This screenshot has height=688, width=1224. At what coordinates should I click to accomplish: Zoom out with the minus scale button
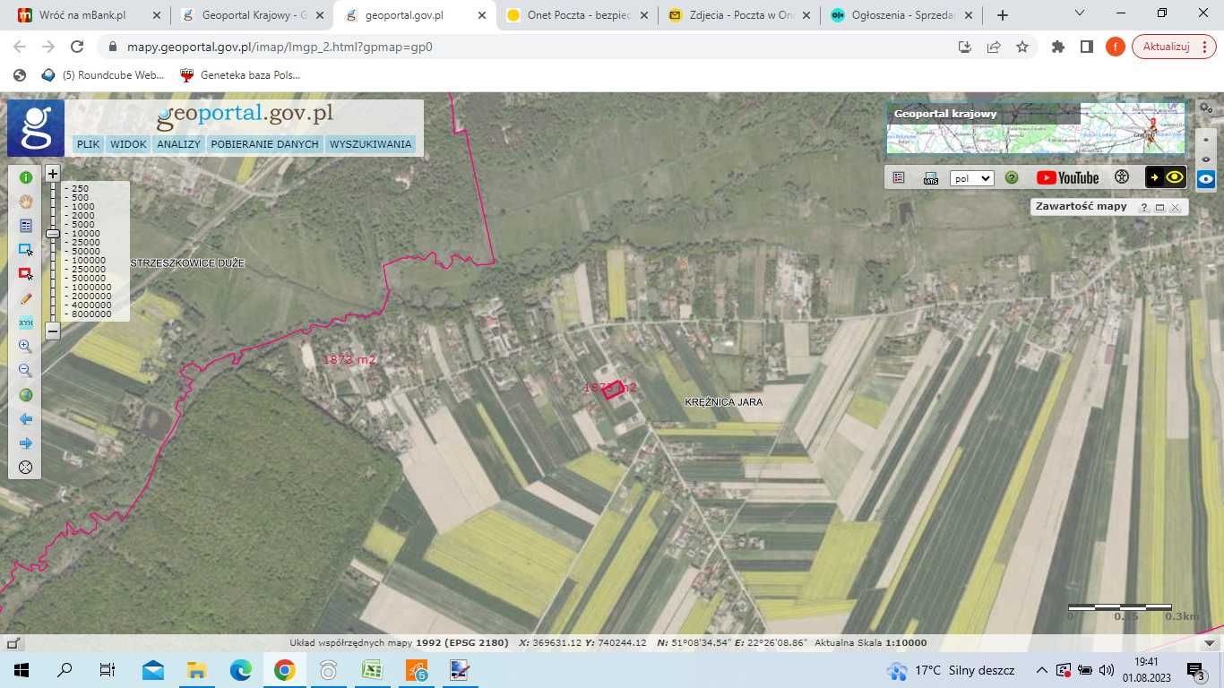coord(53,331)
